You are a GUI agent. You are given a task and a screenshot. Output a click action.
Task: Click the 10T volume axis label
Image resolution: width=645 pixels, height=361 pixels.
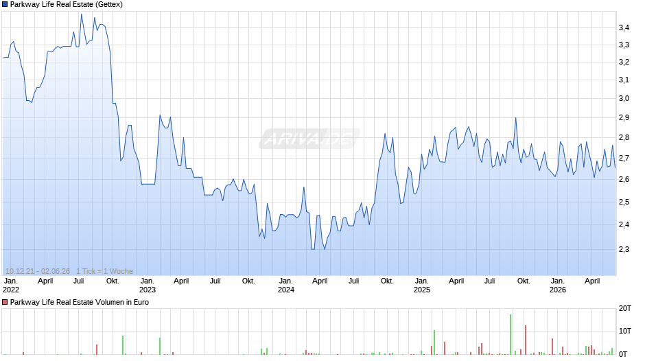pos(625,331)
